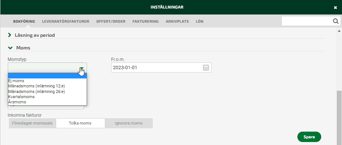Select the Ignorera moms option

(129, 123)
